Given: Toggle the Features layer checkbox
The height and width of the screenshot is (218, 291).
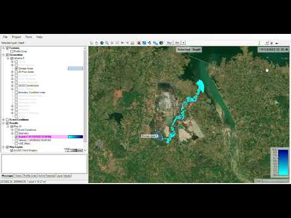Looking at the screenshot, I should 7,48.
